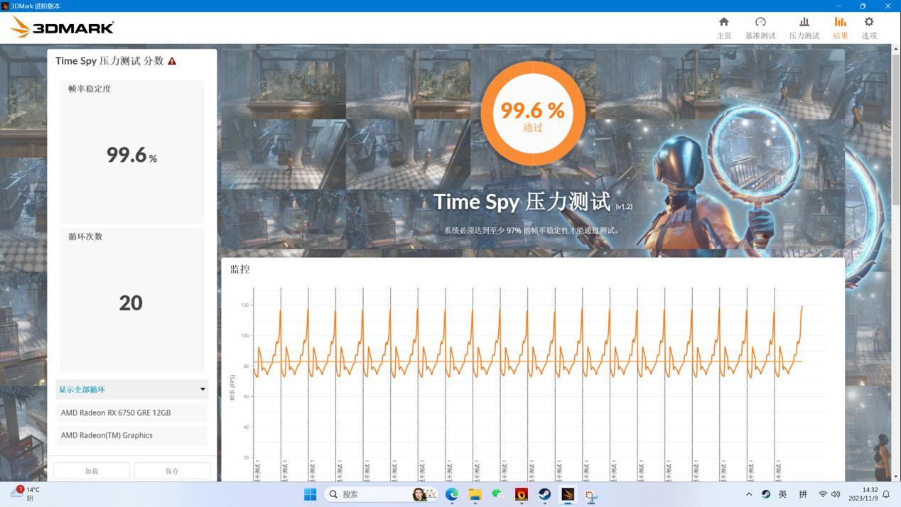Open the weather widget showing 14°C
The height and width of the screenshot is (507, 901).
click(25, 494)
